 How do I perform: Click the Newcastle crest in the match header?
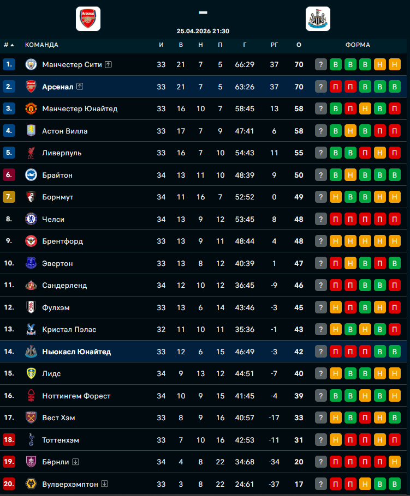pyautogui.click(x=318, y=19)
